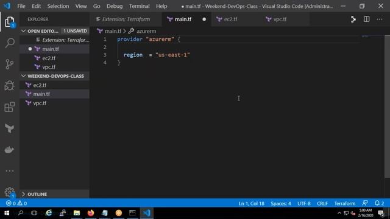This screenshot has width=390, height=219.
Task: Open the Terraform view in activity bar
Action: tap(10, 128)
